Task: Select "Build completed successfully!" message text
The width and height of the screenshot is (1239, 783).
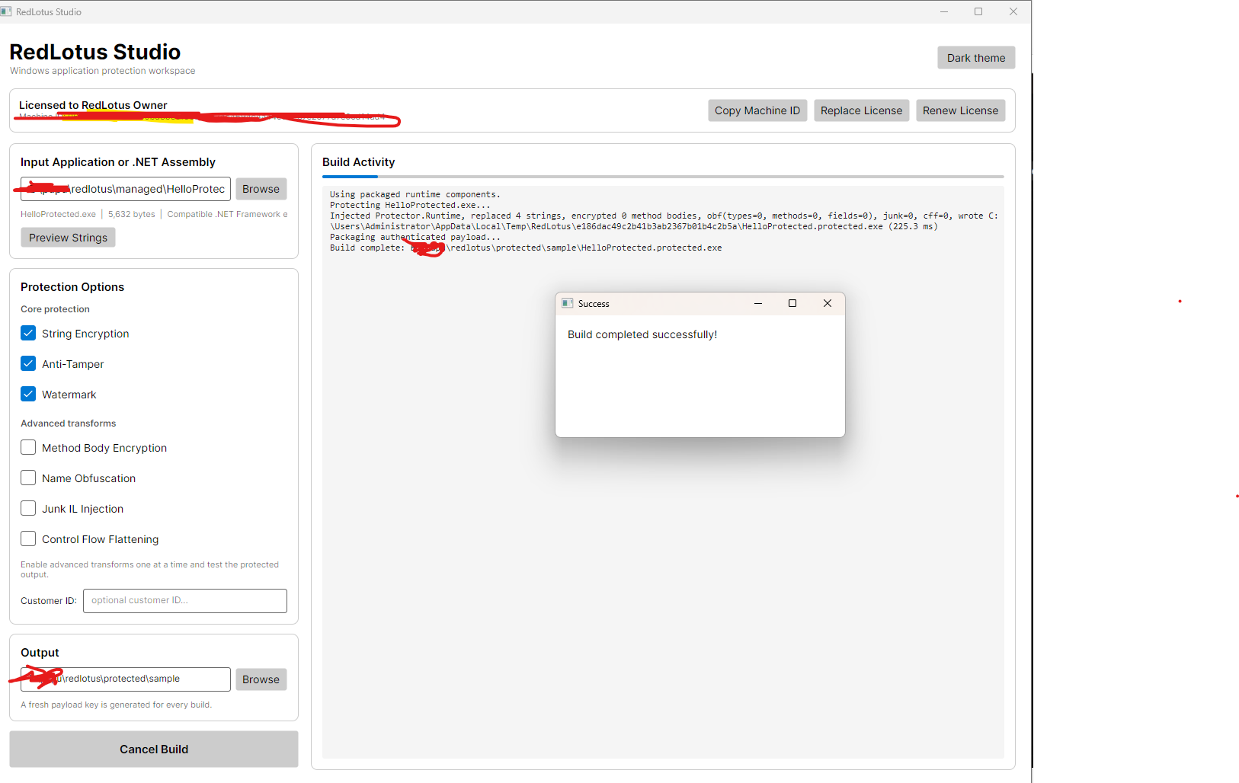Action: tap(642, 334)
